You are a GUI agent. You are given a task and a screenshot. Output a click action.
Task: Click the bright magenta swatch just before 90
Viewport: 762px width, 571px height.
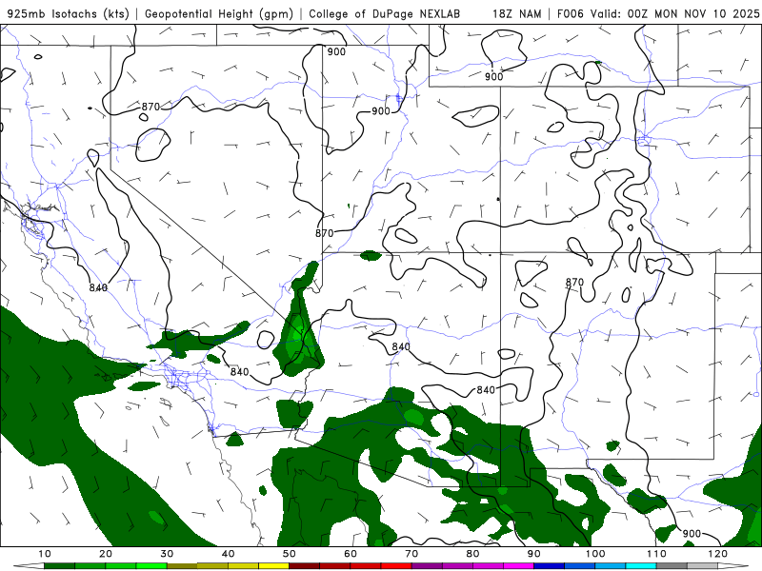(518, 566)
